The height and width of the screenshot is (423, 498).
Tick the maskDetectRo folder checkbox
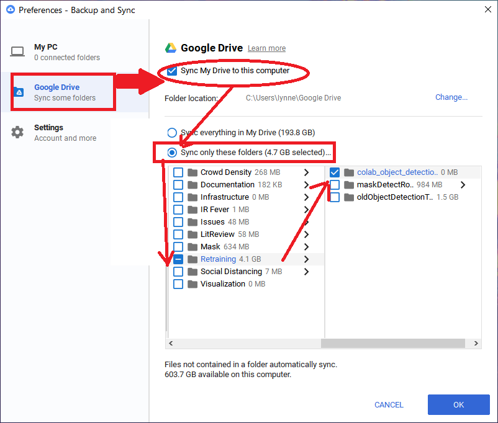(335, 185)
